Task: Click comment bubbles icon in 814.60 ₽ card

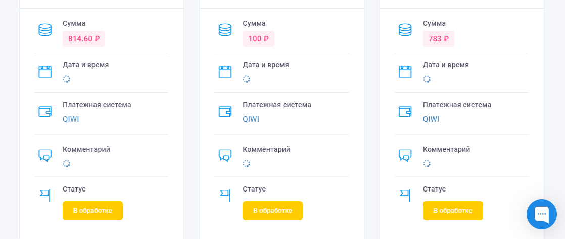Action: coord(45,155)
